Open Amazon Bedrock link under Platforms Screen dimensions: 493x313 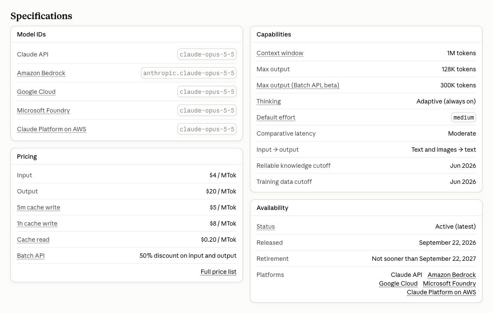coord(451,275)
